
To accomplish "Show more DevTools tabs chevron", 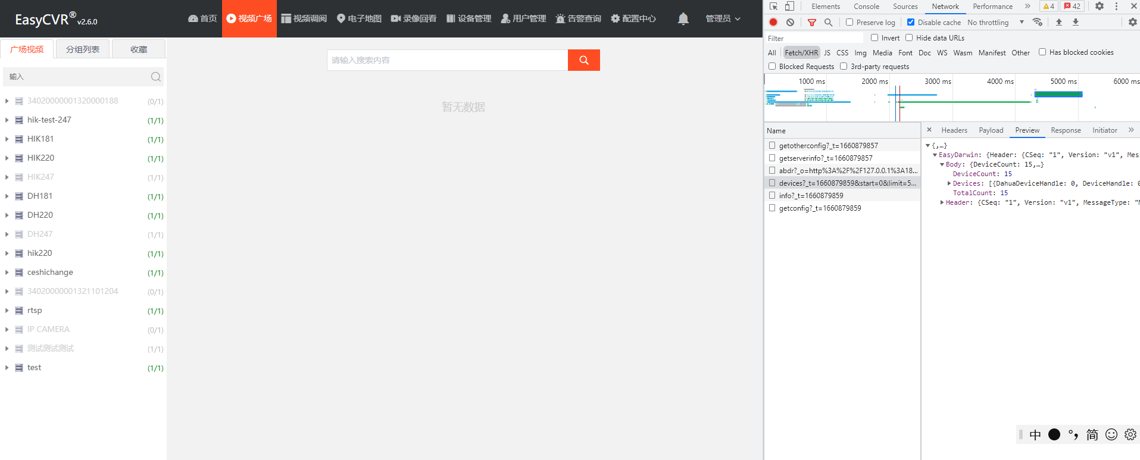I will click(1027, 6).
